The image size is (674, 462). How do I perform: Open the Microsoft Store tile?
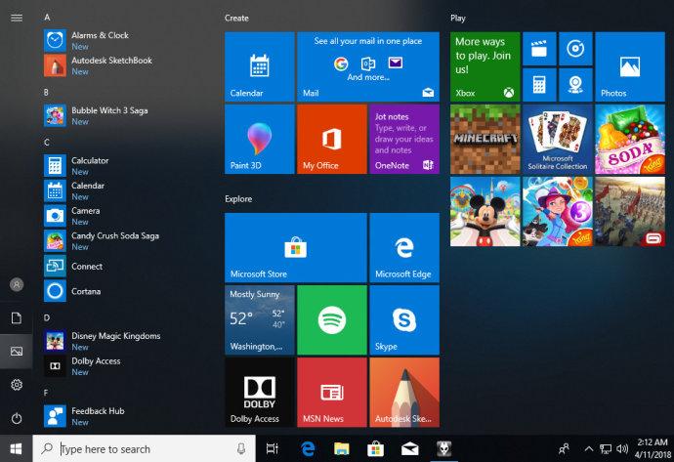[x=296, y=247]
